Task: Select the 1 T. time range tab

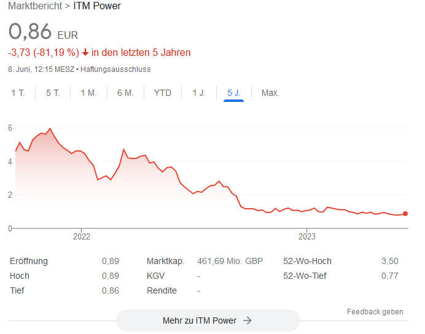Action: [x=18, y=93]
